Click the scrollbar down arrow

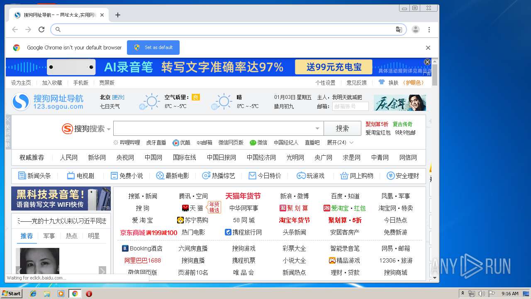435,278
